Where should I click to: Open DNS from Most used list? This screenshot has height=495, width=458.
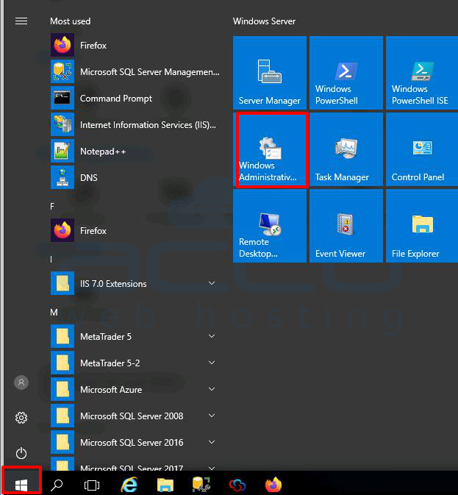tap(135, 178)
